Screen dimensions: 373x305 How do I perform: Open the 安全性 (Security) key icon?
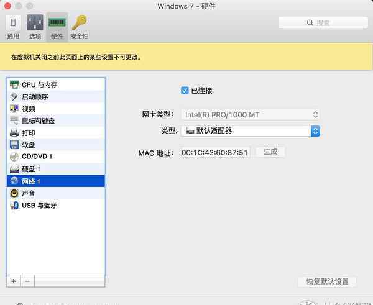pyautogui.click(x=80, y=22)
